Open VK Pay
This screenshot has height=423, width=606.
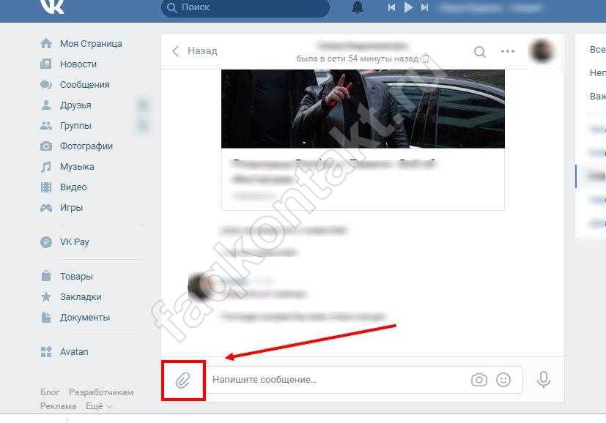pyautogui.click(x=74, y=242)
